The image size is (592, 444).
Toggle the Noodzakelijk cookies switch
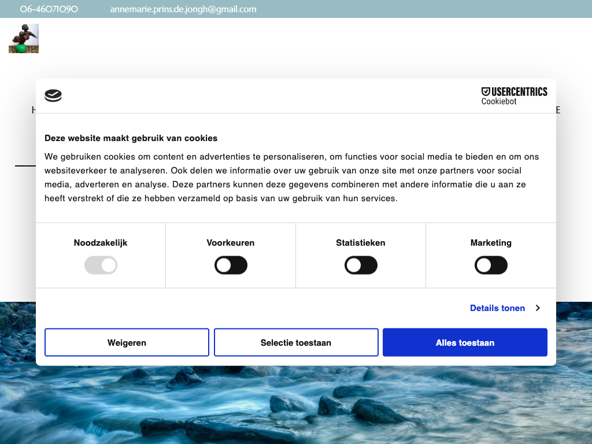click(101, 266)
